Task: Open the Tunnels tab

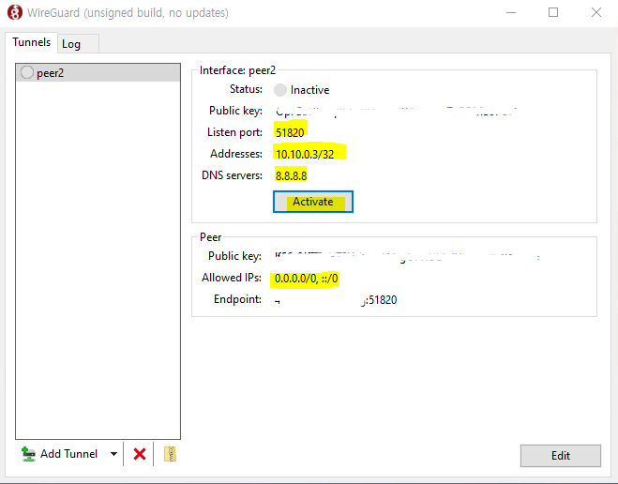Action: click(32, 42)
